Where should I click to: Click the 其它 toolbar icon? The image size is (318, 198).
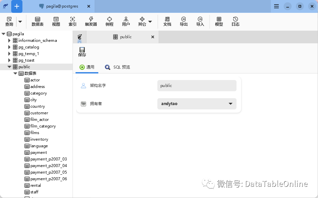tap(142, 21)
